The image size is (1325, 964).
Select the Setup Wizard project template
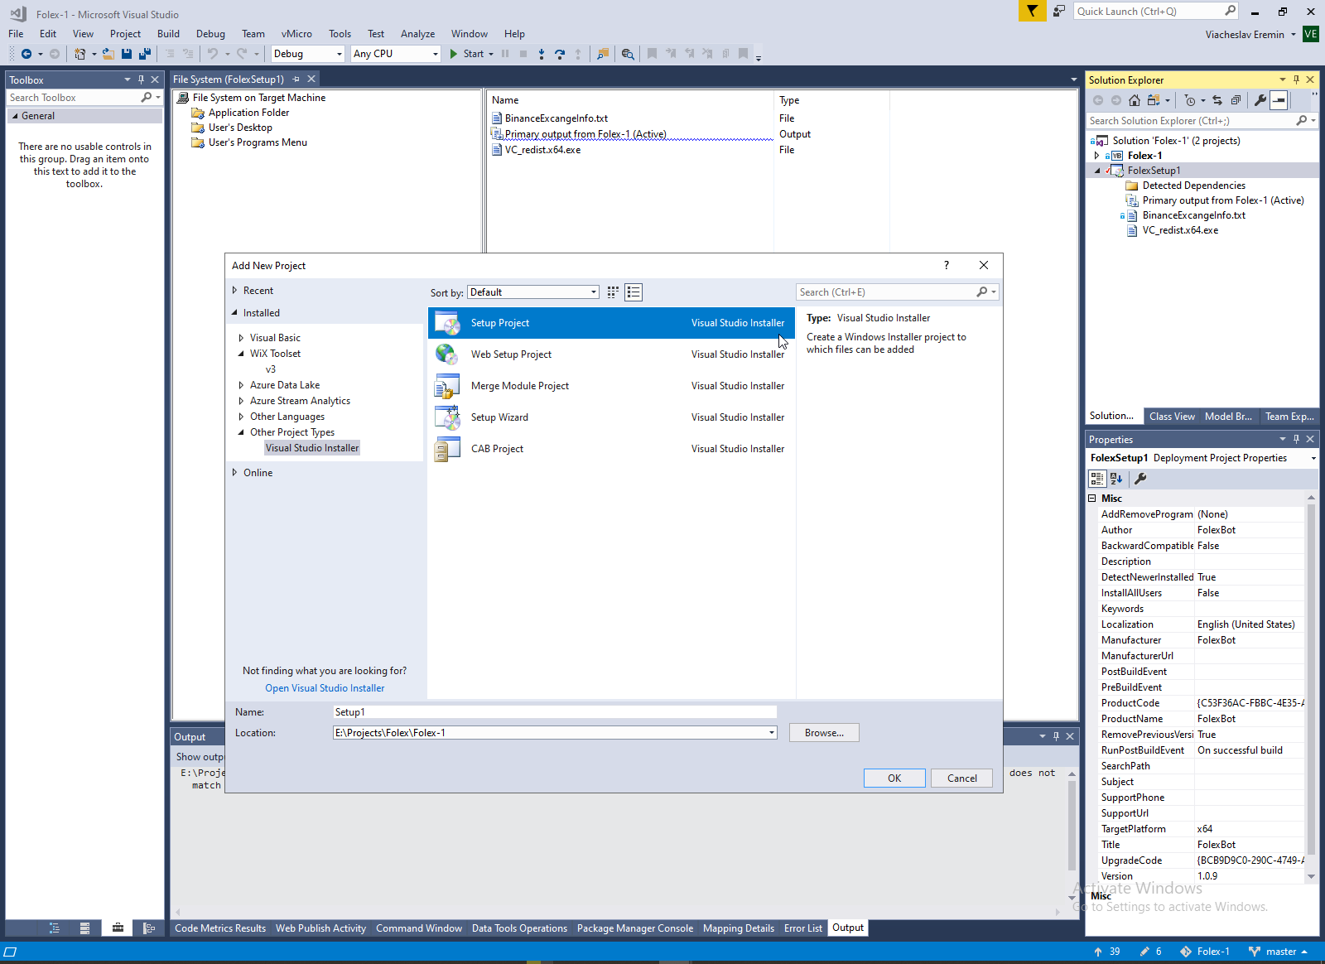click(611, 417)
